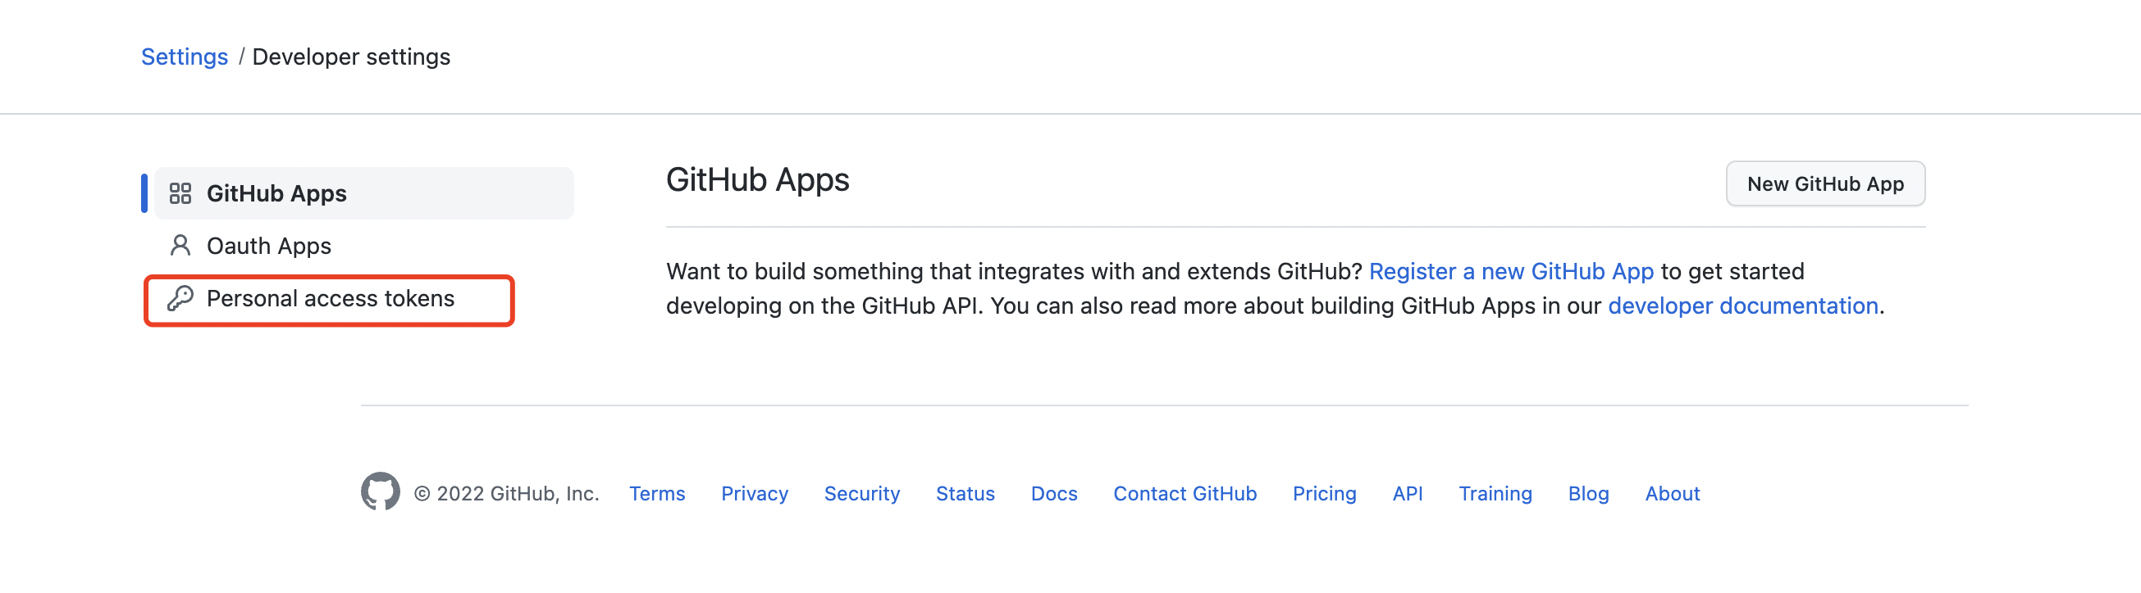Viewport: 2141px width, 593px height.
Task: Click Contact GitHub in the footer
Action: [1185, 493]
